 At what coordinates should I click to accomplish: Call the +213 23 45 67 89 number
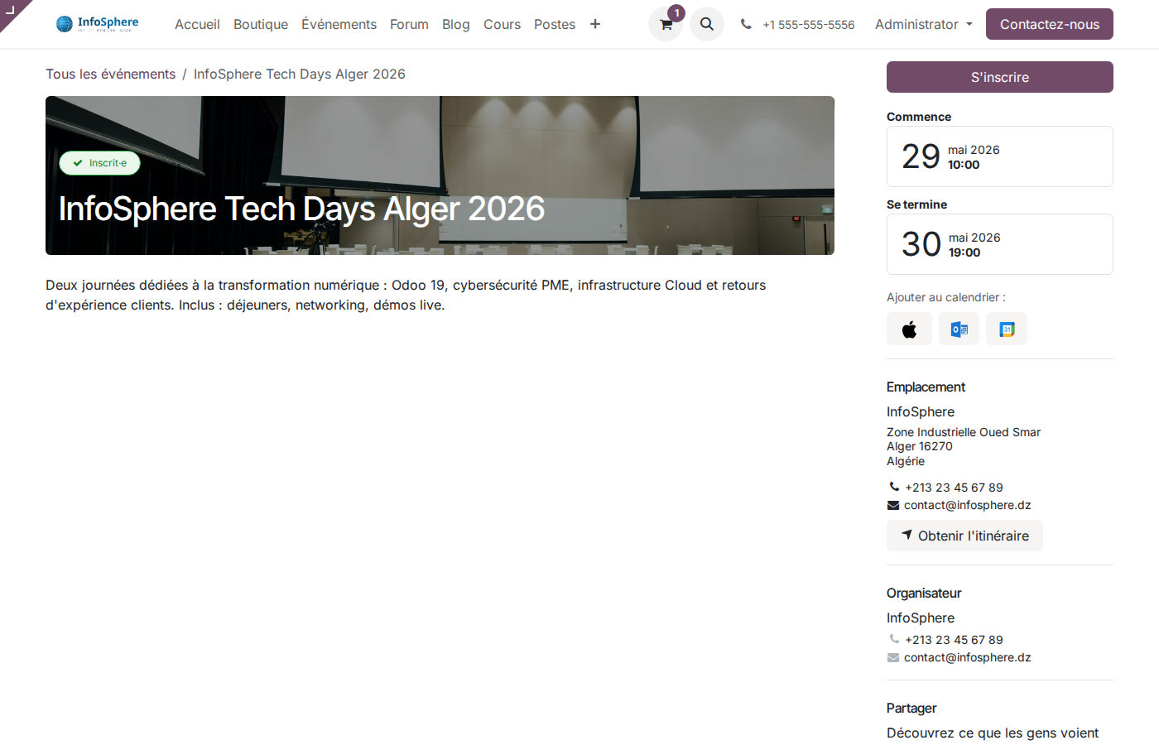(x=953, y=488)
